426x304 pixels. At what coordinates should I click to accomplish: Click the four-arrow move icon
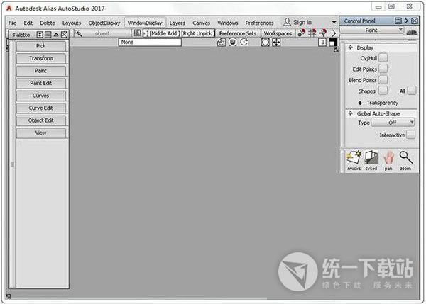(276, 43)
